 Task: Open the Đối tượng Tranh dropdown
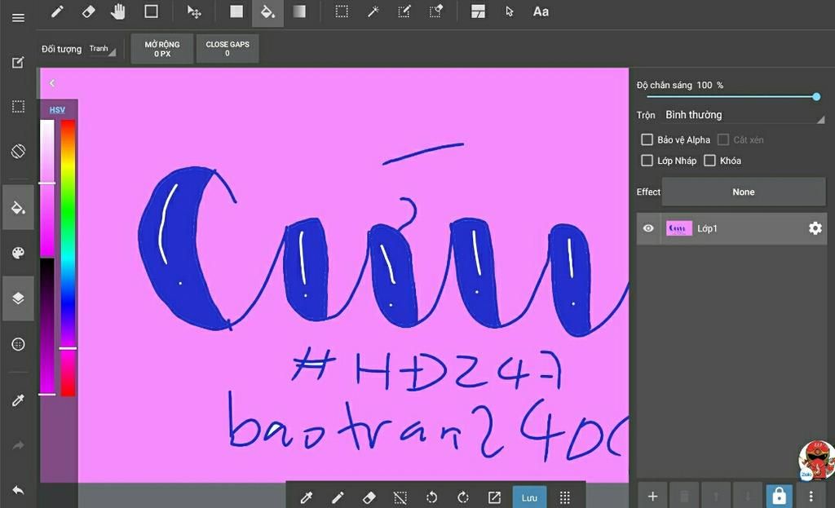pos(103,49)
